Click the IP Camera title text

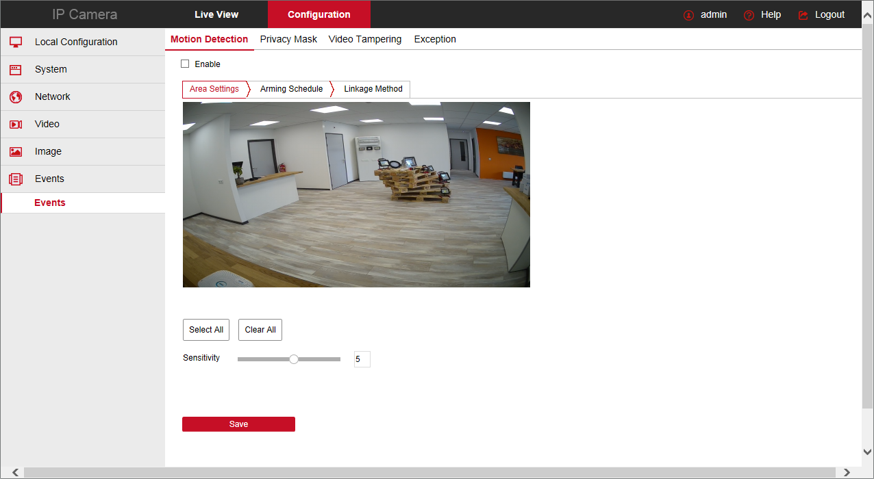click(85, 14)
